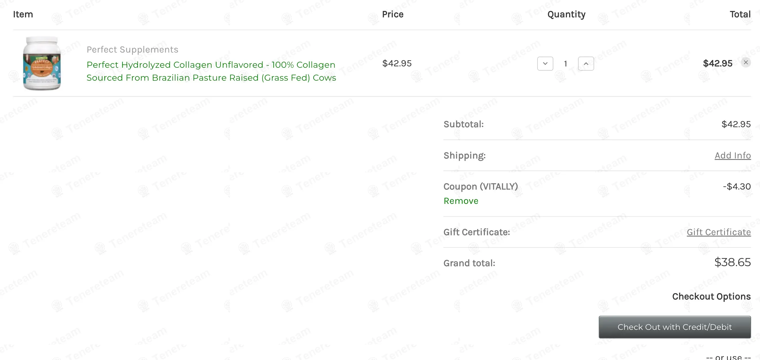Click the Quantity column header
This screenshot has height=360, width=760.
(x=566, y=14)
